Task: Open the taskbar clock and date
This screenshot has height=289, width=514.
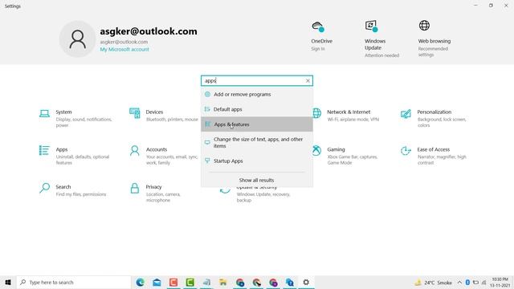Action: [x=500, y=282]
